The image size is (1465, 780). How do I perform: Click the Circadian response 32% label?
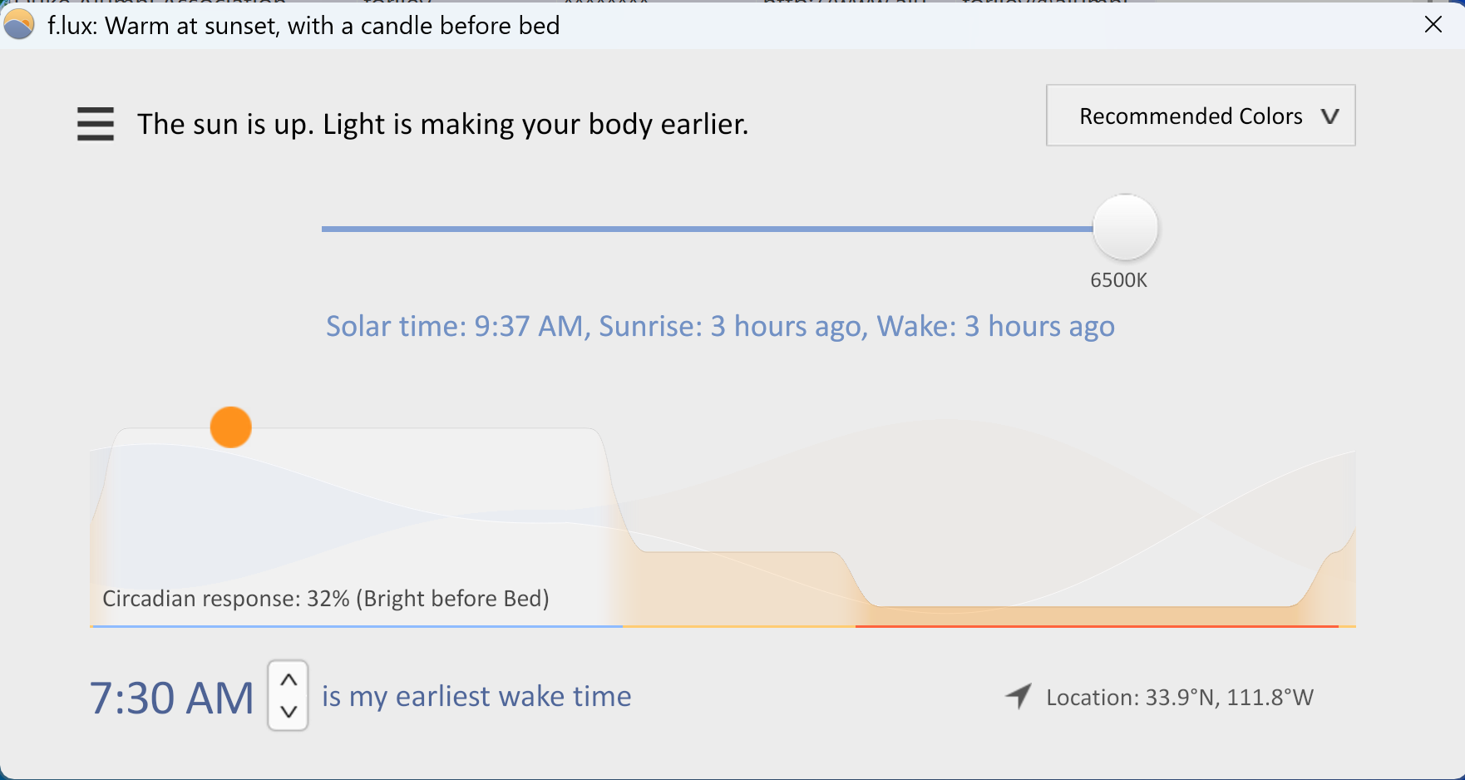pyautogui.click(x=327, y=598)
